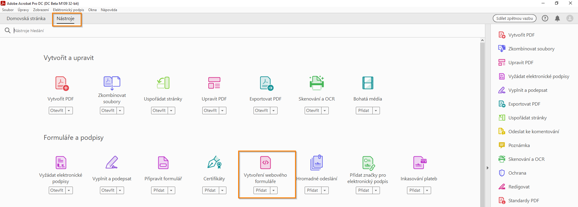Viewport: 578px width, 207px height.
Task: Open the Úpravy menu
Action: (23, 10)
